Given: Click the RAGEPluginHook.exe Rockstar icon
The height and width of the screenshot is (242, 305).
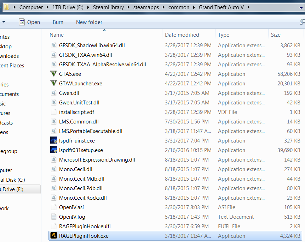Looking at the screenshot, I should point(54,236).
